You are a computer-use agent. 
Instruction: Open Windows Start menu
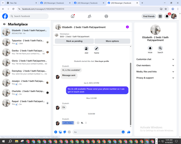(x=3, y=141)
